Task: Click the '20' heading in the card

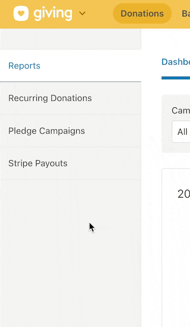Action: pos(183,194)
